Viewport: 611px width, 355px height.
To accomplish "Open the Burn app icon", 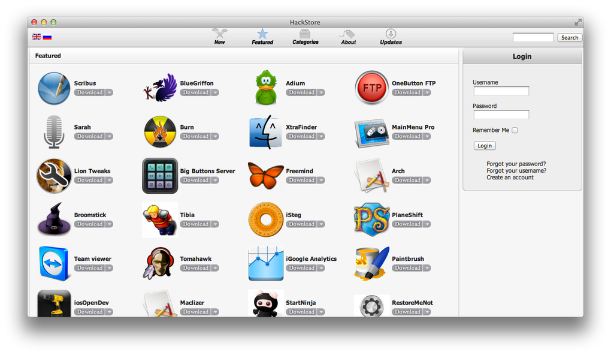I will coord(160,132).
